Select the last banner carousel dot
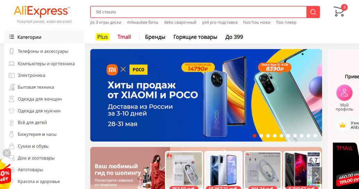The image size is (359, 189). click(x=315, y=136)
